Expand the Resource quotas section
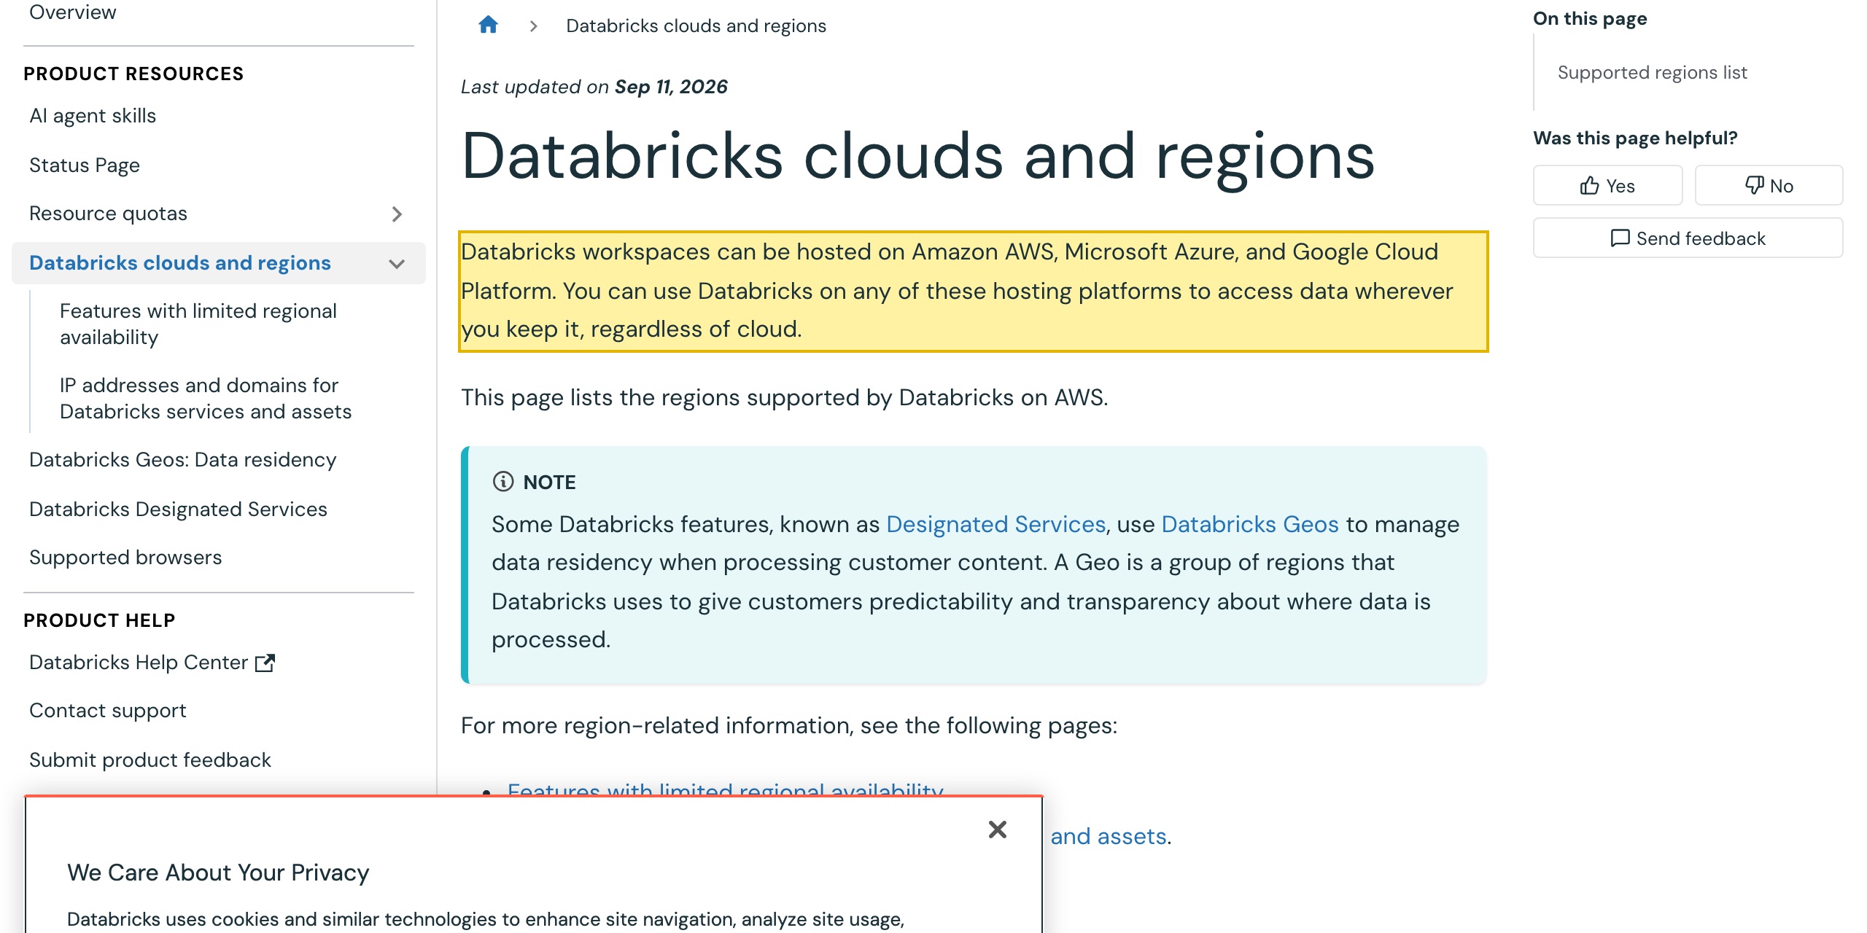The height and width of the screenshot is (933, 1867). coord(397,214)
